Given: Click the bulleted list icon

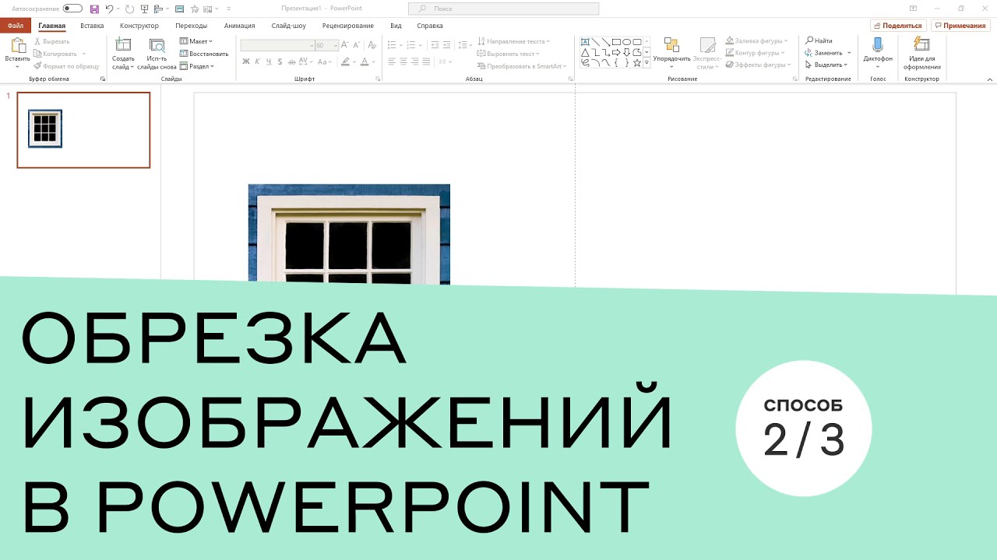Looking at the screenshot, I should point(392,45).
